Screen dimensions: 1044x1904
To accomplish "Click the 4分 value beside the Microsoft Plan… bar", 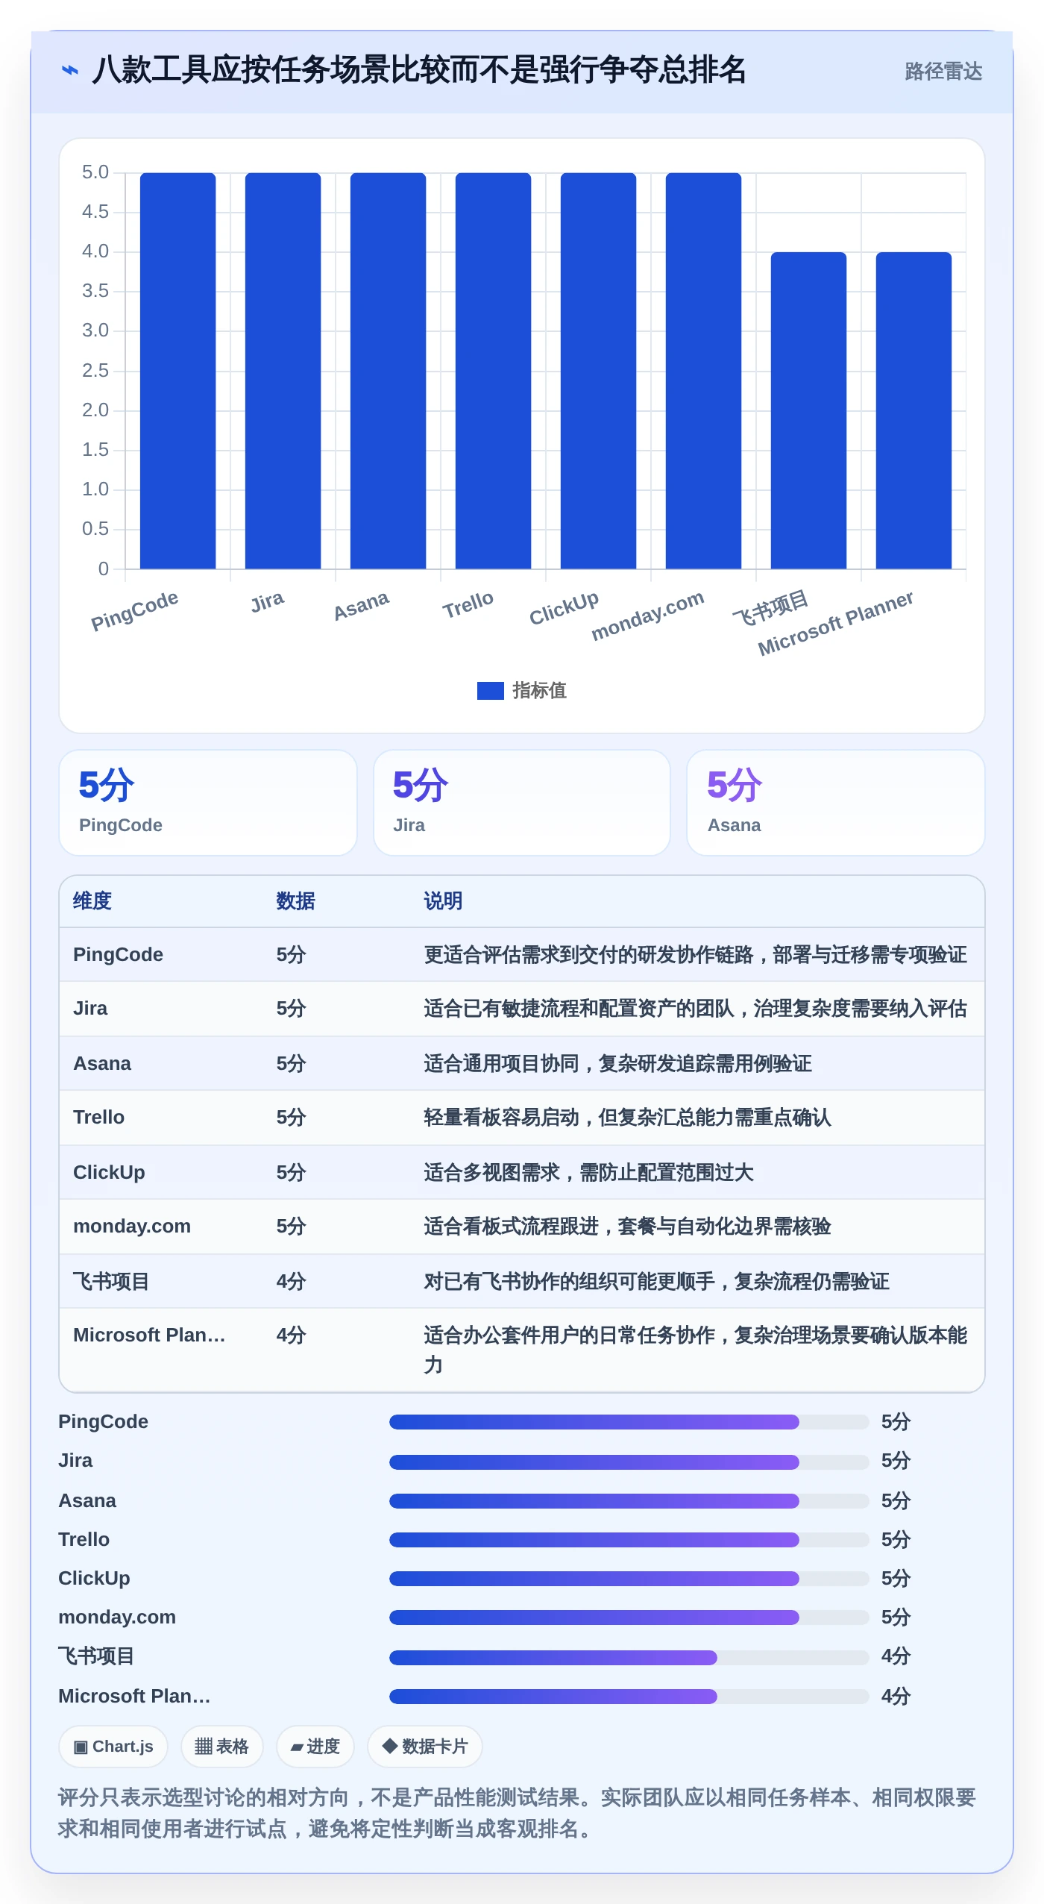I will coord(896,1697).
